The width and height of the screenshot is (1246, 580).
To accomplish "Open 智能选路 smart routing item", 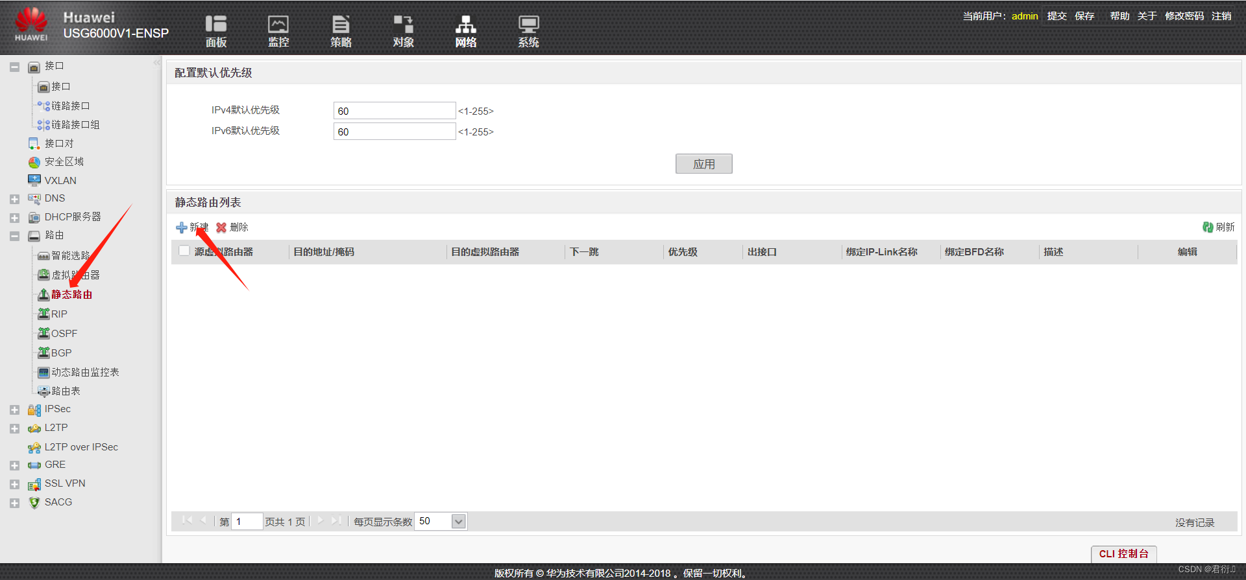I will pyautogui.click(x=70, y=255).
